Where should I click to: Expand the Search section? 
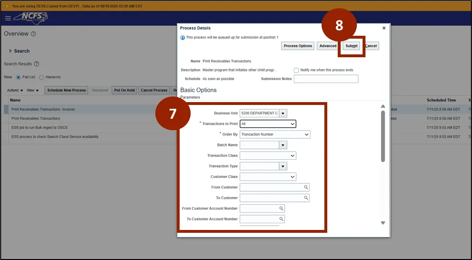tap(11, 51)
